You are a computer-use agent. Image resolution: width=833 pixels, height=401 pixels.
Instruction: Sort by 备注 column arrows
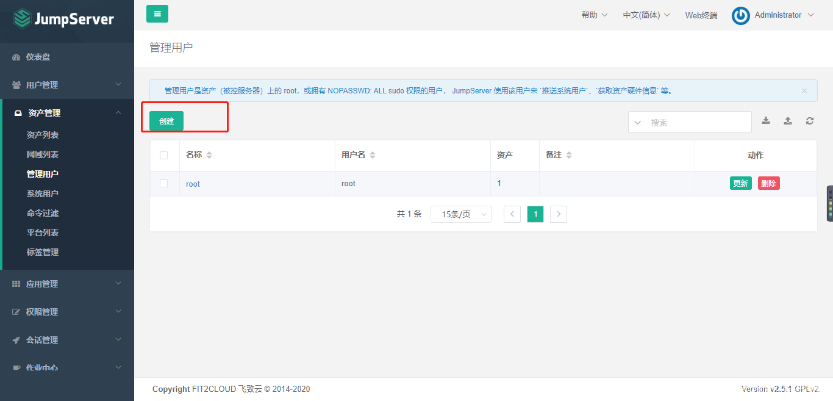[569, 155]
